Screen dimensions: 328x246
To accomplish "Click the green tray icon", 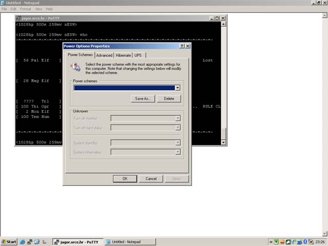I will [x=276, y=242].
